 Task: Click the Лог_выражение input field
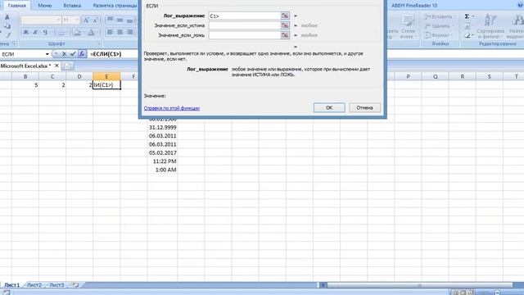coord(244,16)
